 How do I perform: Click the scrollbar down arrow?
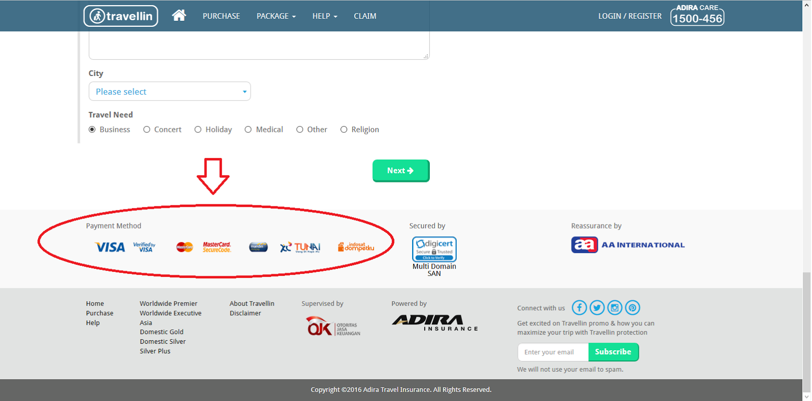click(807, 396)
